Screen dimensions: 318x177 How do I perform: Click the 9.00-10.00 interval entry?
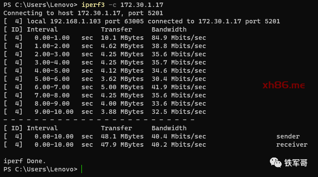(54, 112)
